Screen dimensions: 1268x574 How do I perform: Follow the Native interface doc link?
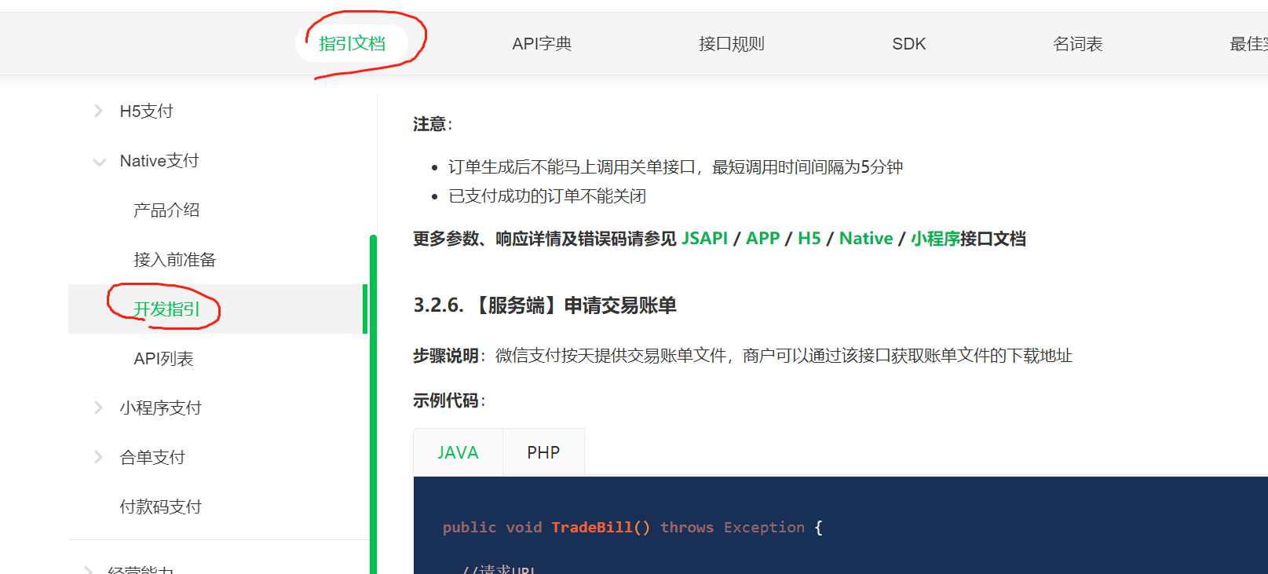point(866,238)
